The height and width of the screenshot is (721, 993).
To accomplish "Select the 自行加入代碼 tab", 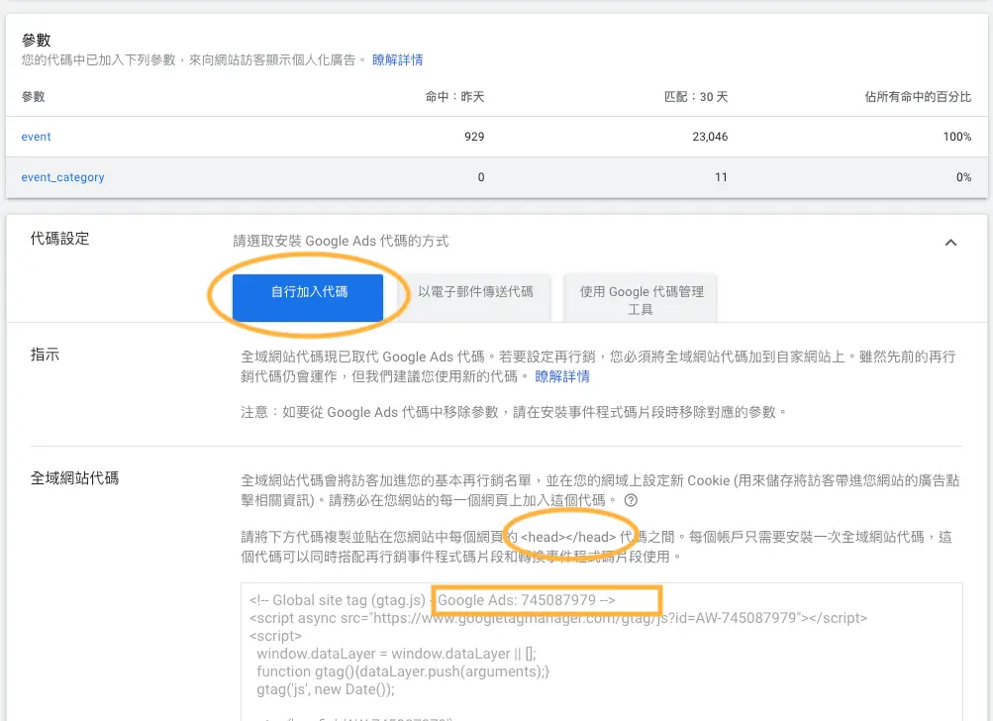I will (308, 298).
